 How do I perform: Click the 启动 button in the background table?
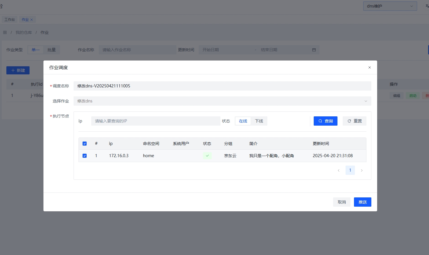coord(413,96)
